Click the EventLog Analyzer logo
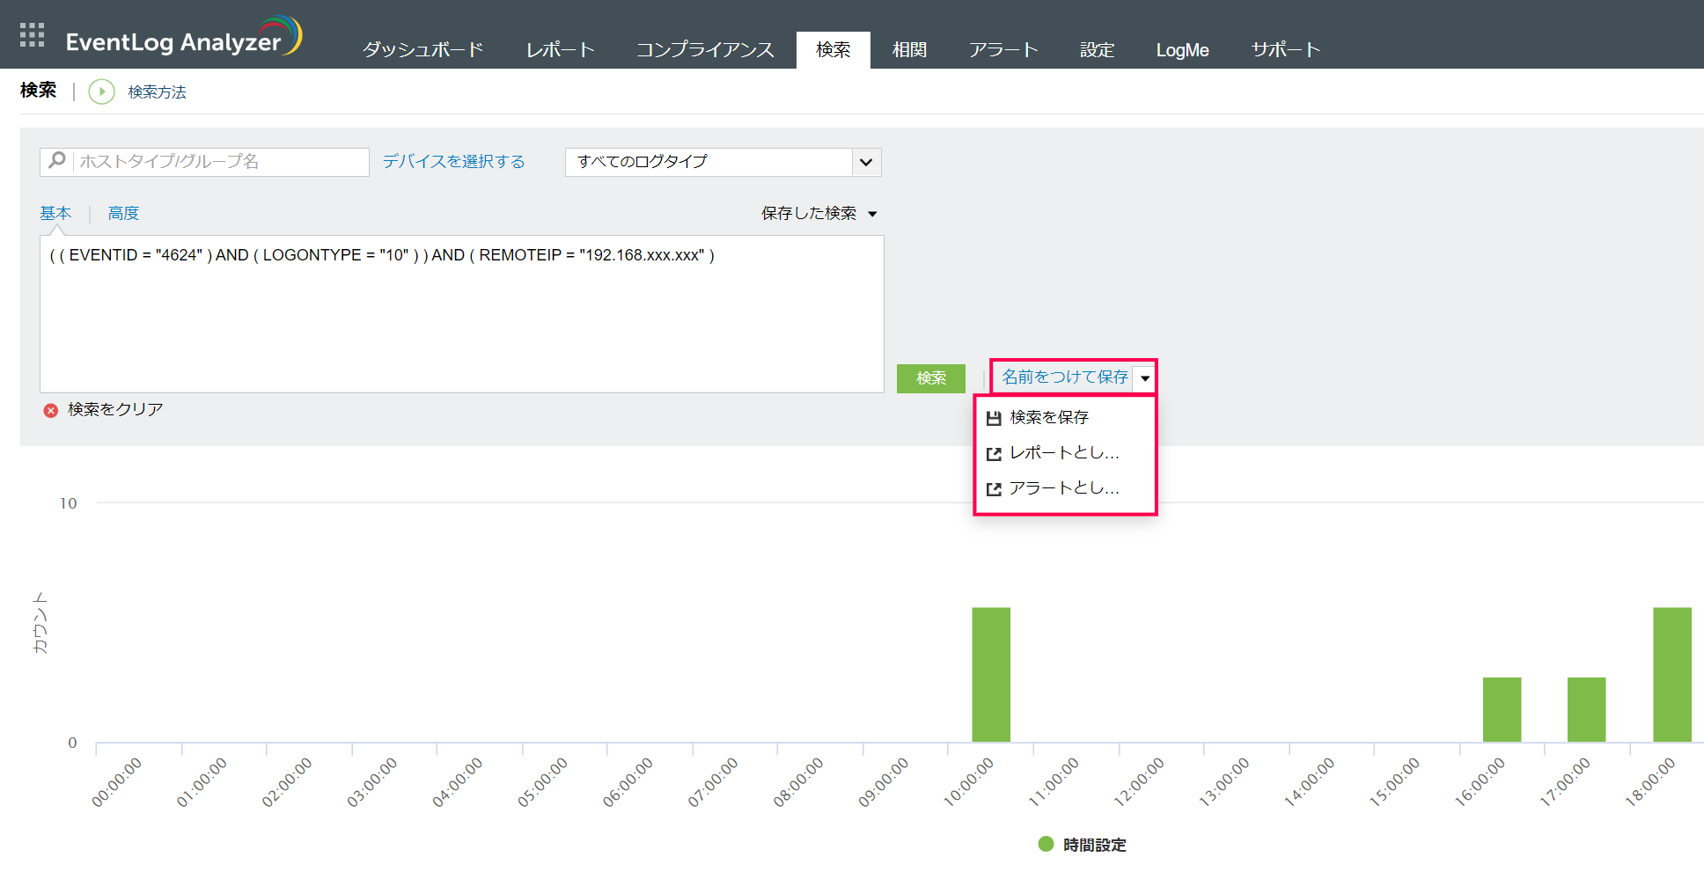Image resolution: width=1704 pixels, height=879 pixels. [183, 39]
